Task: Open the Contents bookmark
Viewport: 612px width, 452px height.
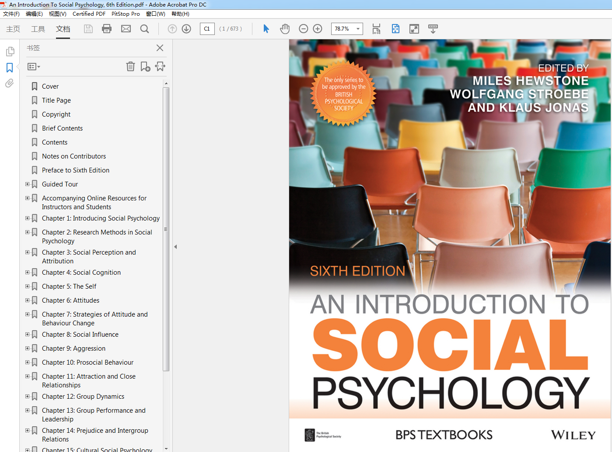Action: point(55,142)
